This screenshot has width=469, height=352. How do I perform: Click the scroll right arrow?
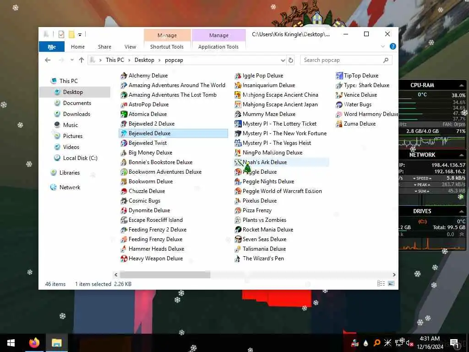(x=394, y=275)
